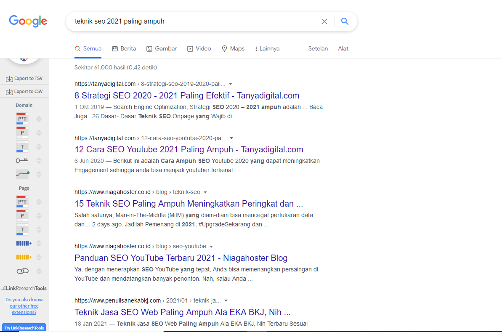Click the chain link icon under Page

point(22,271)
